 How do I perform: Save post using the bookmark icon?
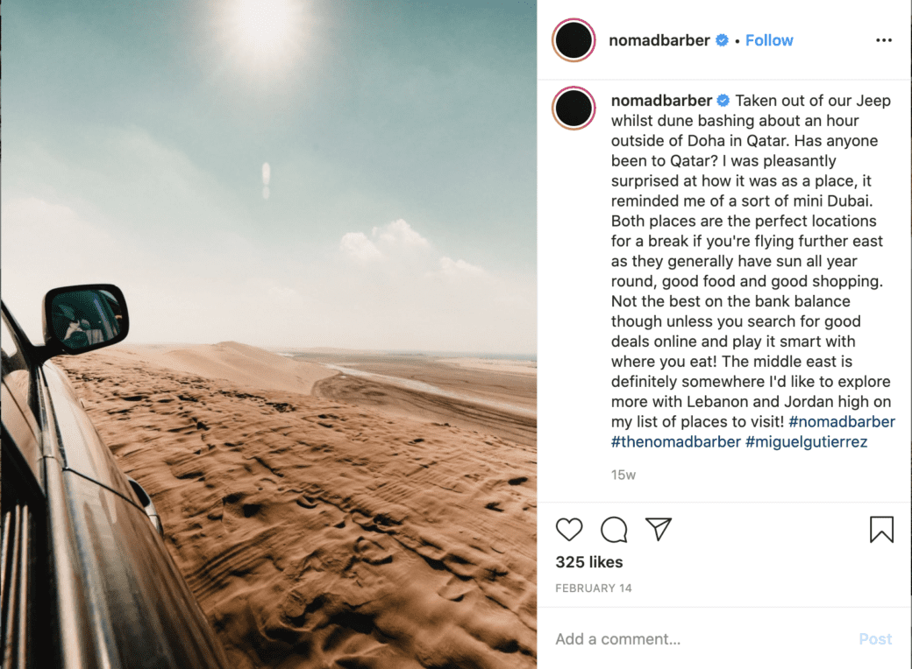[881, 529]
